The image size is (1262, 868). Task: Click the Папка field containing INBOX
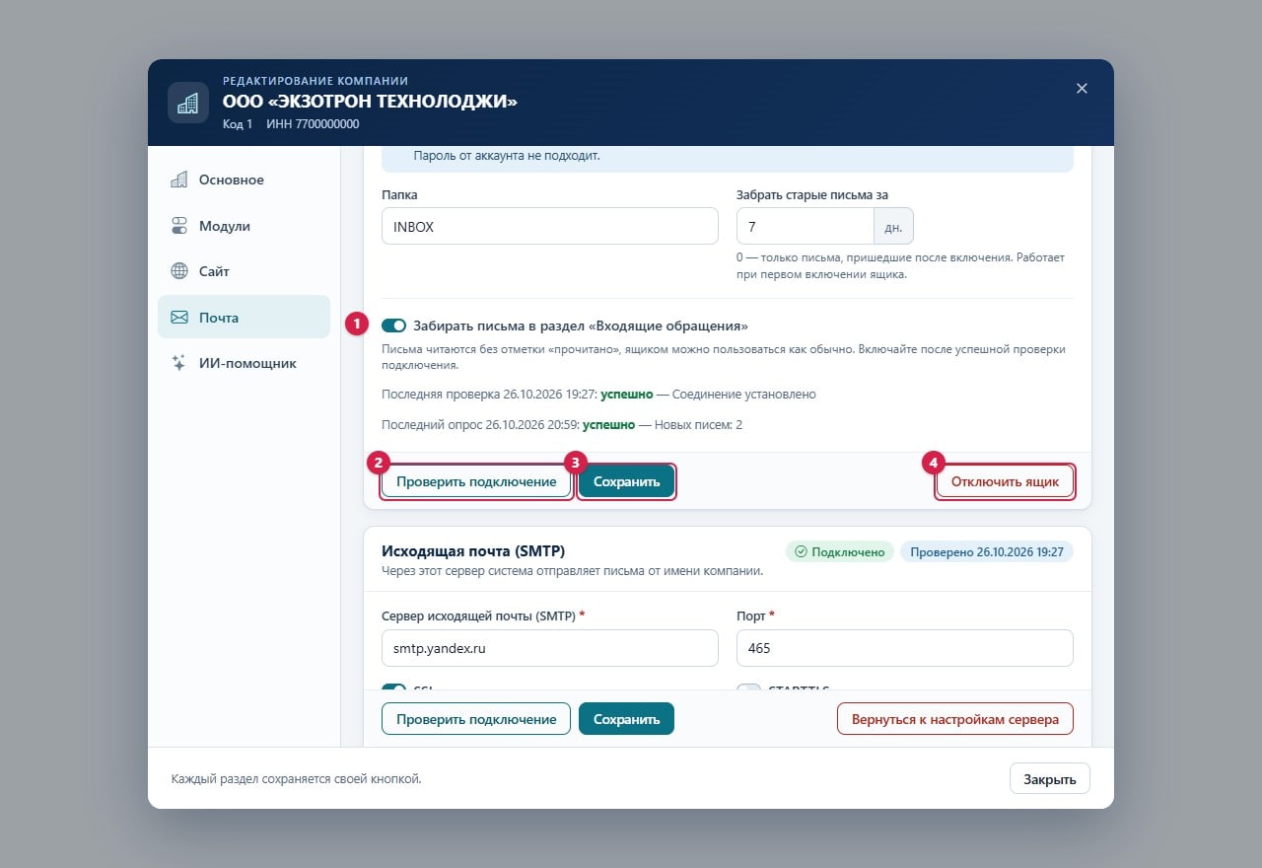point(550,226)
